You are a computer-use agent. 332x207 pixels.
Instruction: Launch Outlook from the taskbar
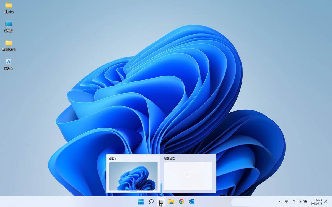click(191, 202)
